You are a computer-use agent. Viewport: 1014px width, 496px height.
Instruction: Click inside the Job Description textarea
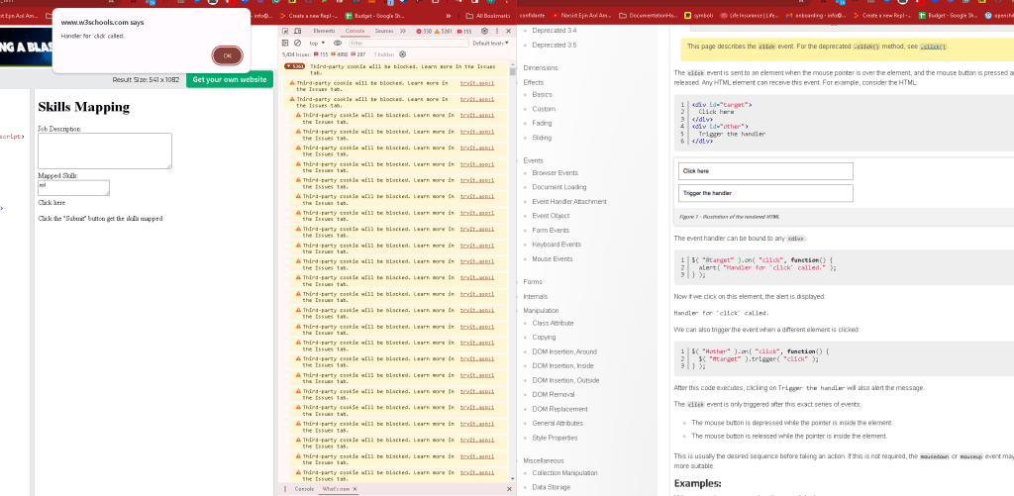coord(105,150)
